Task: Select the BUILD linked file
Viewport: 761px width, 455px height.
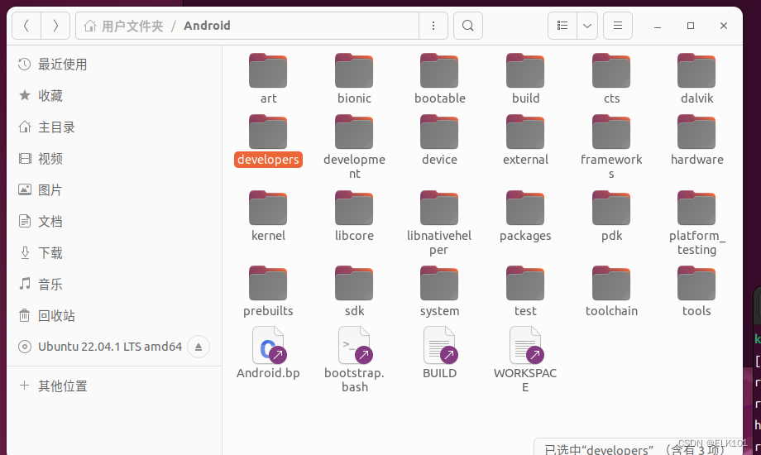Action: point(440,353)
